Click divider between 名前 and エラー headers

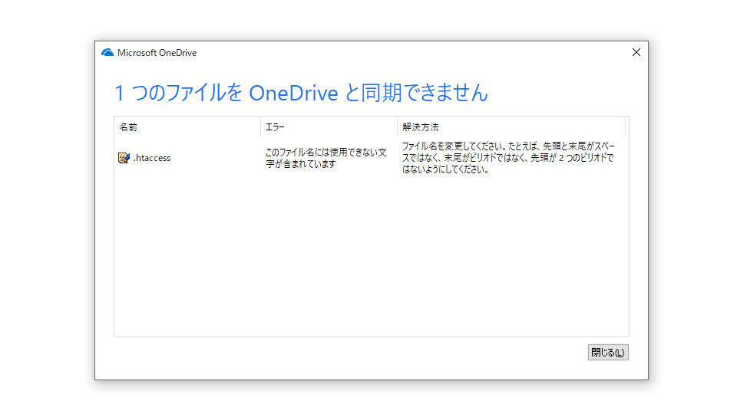pos(260,127)
